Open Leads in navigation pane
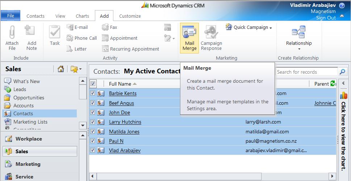This screenshot has width=351, height=181. click(20, 89)
